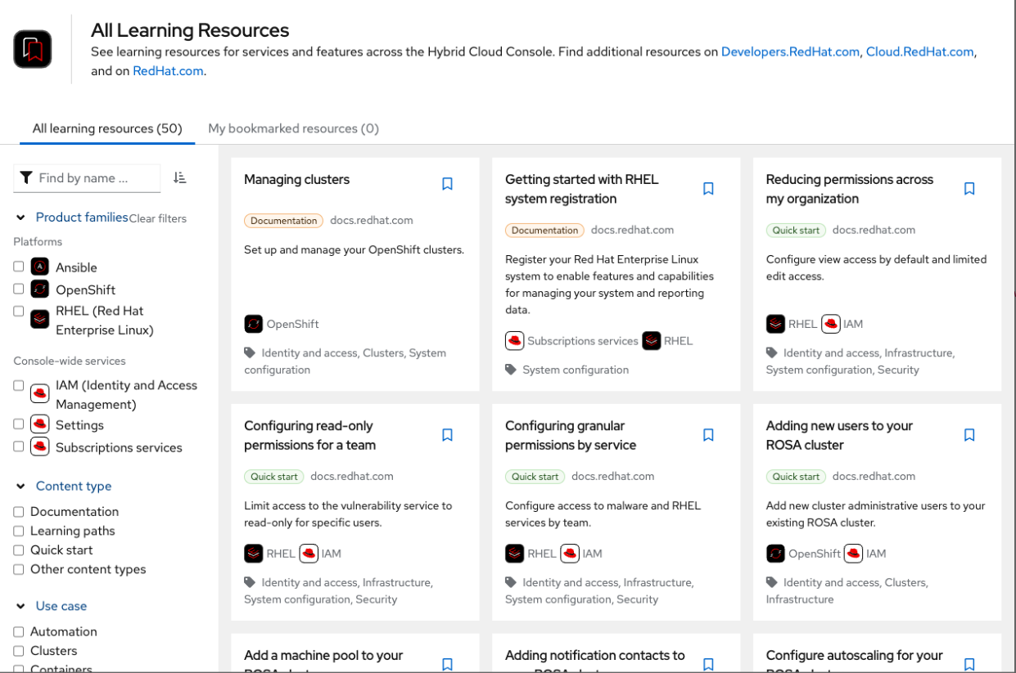Select the Documentation content type checkbox
This screenshot has height=673, width=1016.
[x=19, y=512]
